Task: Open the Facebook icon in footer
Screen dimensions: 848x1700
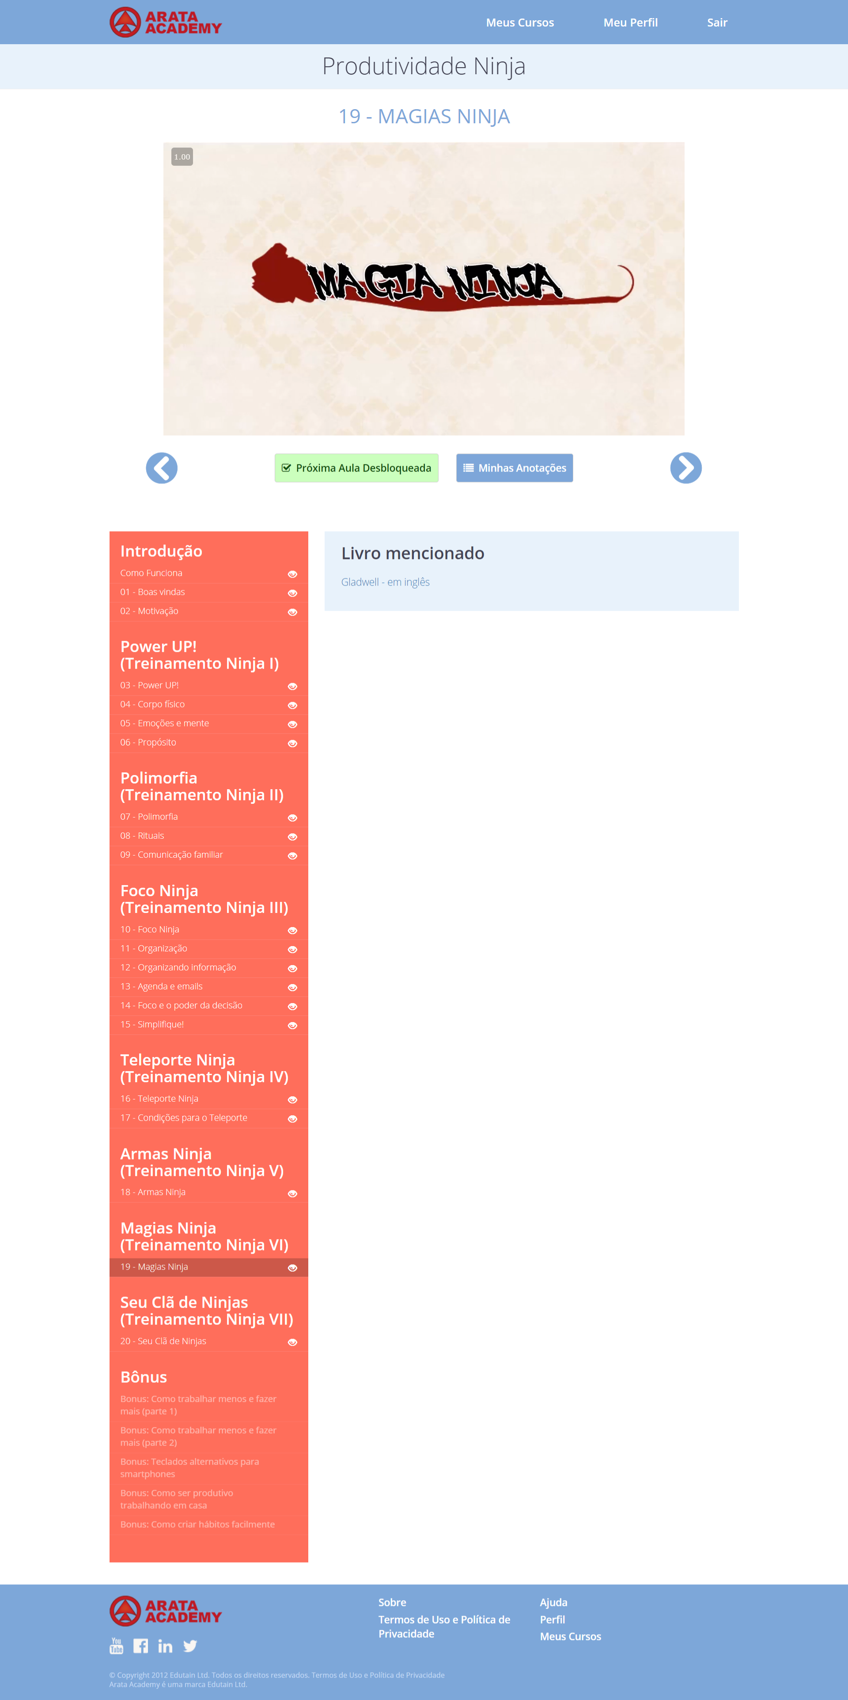Action: click(x=140, y=1646)
